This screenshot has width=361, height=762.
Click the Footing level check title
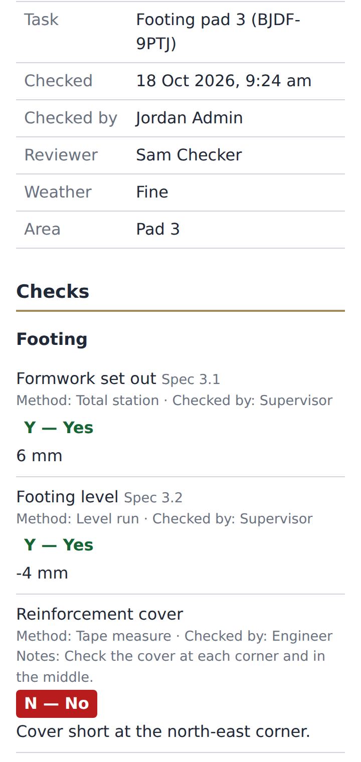(x=67, y=497)
